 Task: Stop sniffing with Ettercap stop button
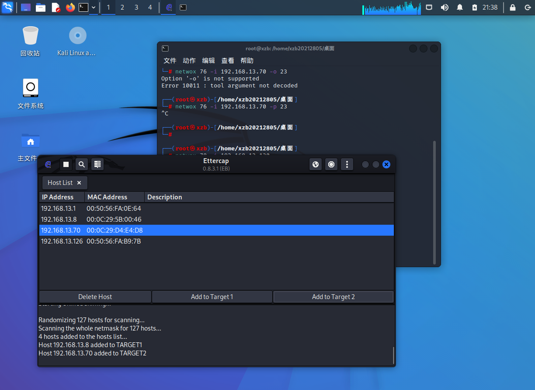pyautogui.click(x=66, y=164)
